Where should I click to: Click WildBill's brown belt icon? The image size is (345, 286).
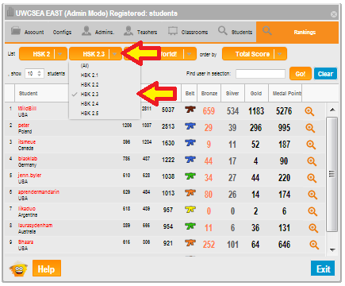(x=190, y=110)
